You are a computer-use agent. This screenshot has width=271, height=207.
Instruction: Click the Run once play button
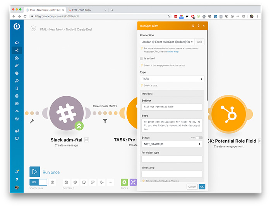35,172
